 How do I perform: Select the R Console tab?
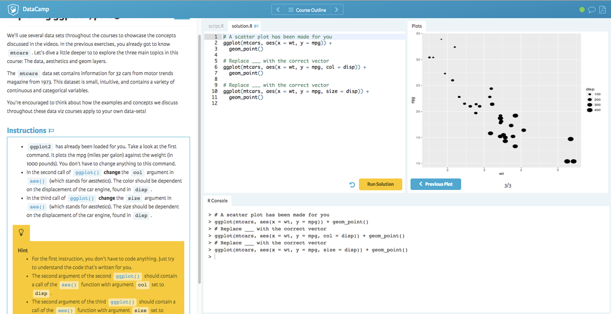point(218,201)
